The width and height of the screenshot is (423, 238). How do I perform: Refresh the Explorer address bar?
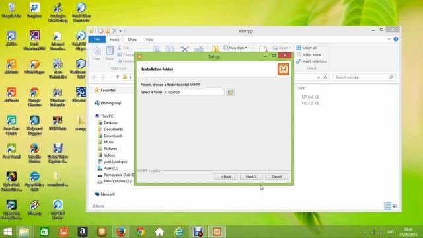tap(325, 77)
